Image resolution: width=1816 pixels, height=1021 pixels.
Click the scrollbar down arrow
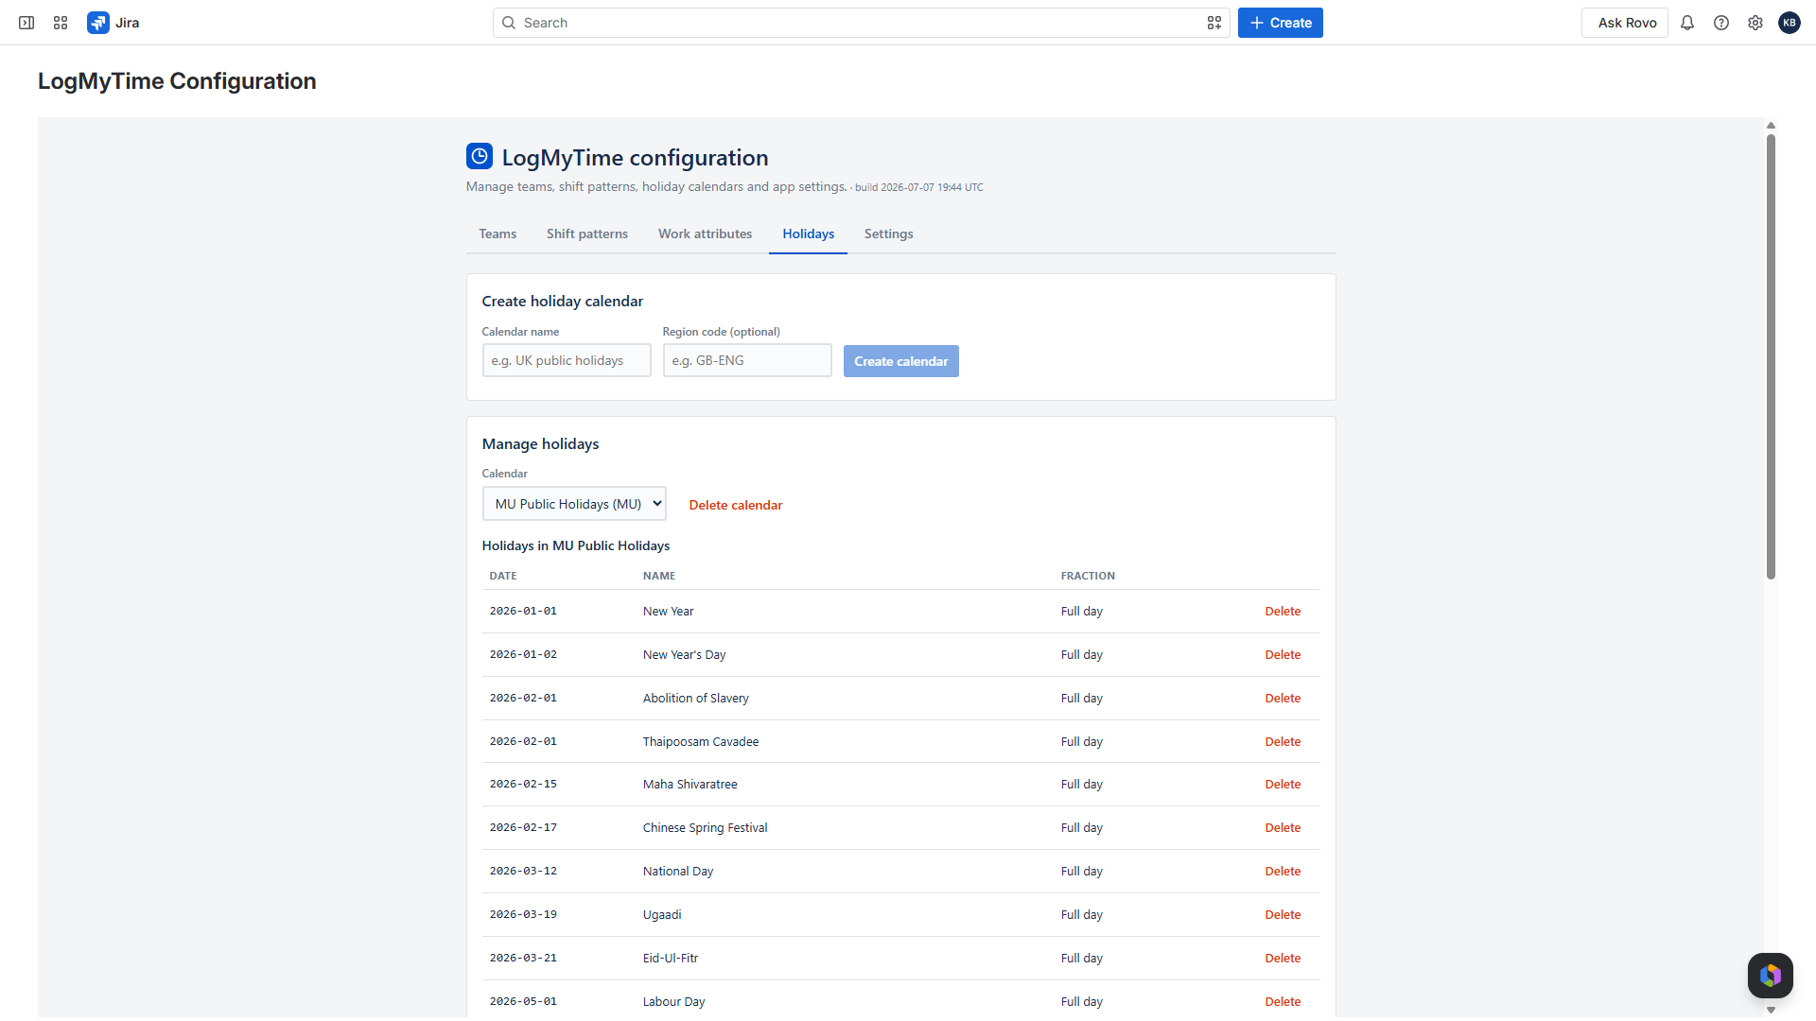(1771, 1010)
